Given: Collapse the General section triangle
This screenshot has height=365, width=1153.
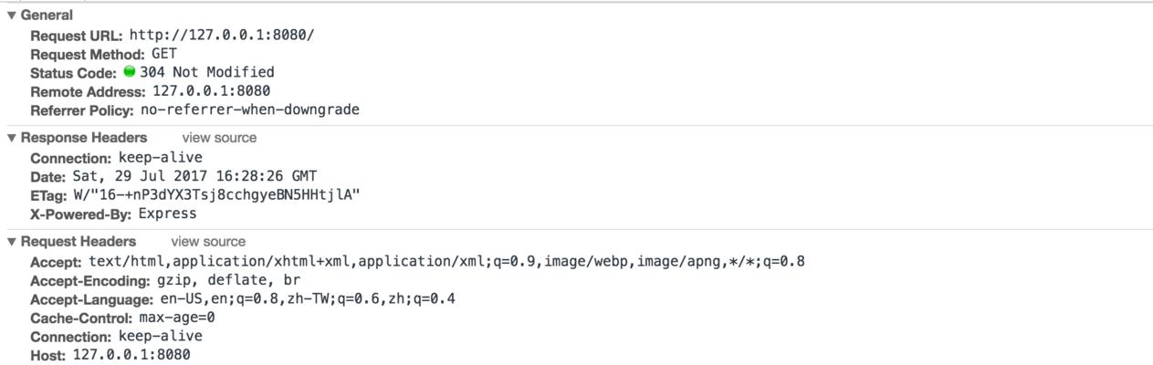Looking at the screenshot, I should coord(12,15).
